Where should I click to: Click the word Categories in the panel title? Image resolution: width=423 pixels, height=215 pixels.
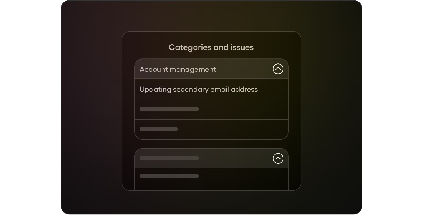[190, 47]
